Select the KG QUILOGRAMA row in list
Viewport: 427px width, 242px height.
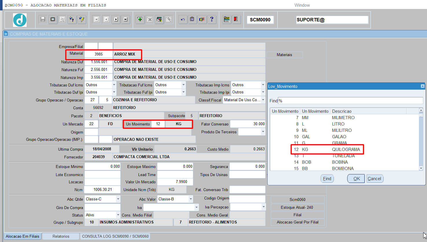345,149
